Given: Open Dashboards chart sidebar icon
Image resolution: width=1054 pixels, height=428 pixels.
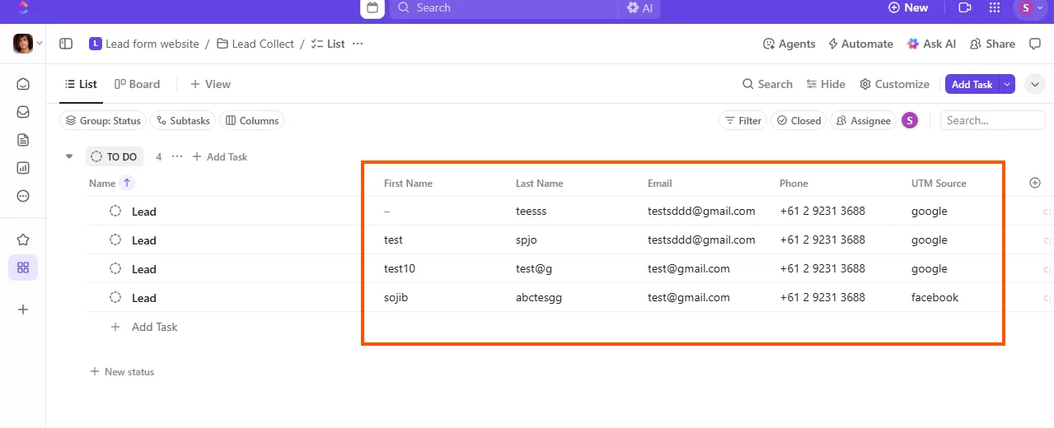Looking at the screenshot, I should pos(23,168).
